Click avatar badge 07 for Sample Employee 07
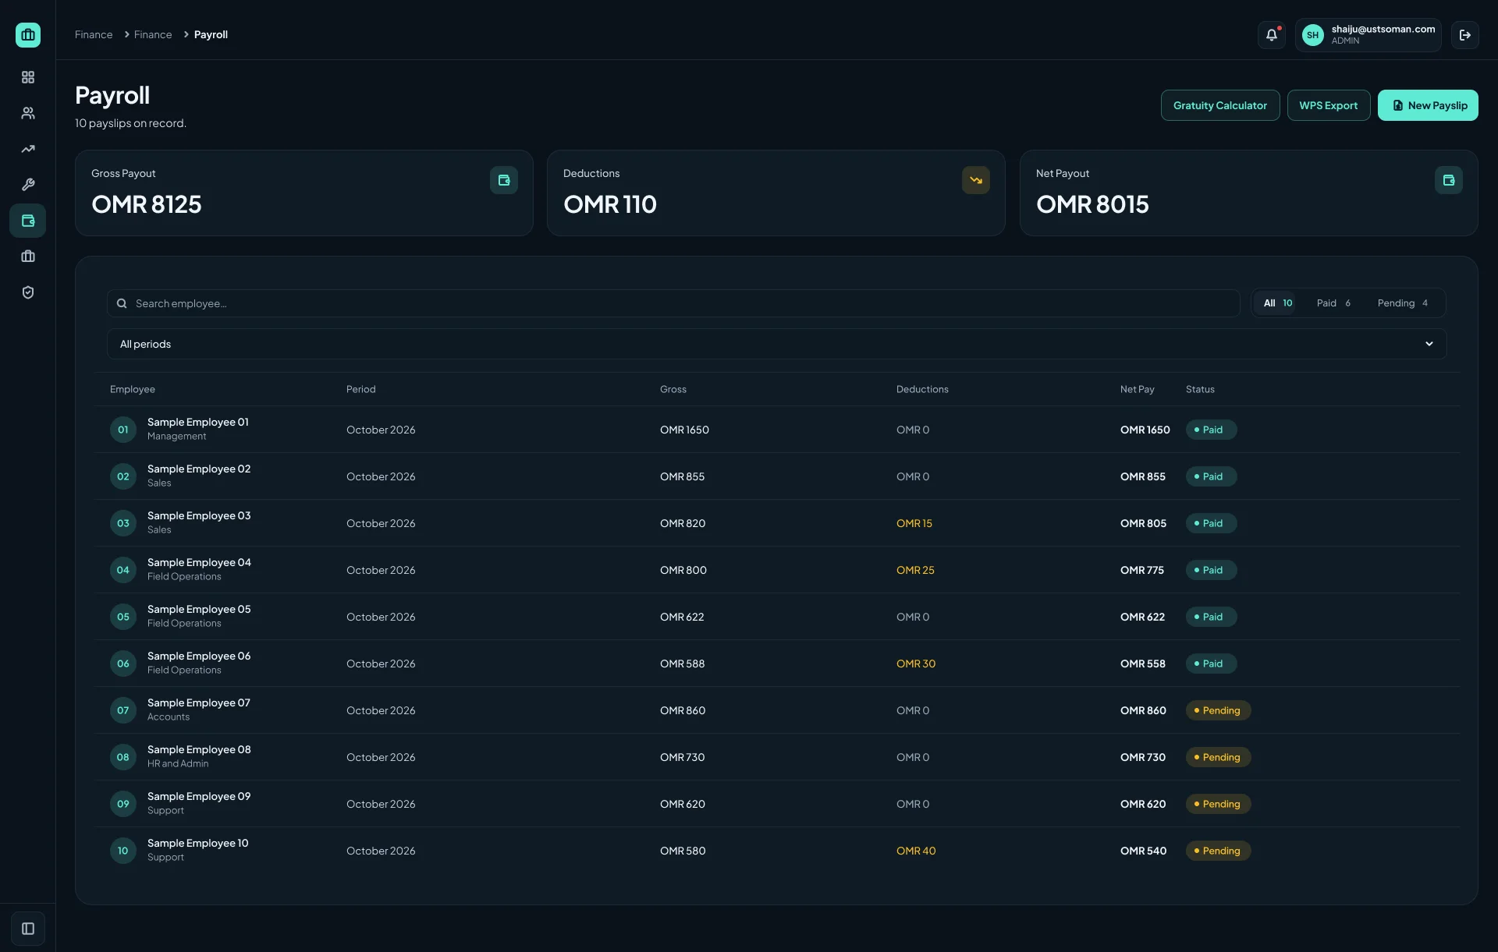 pos(123,710)
